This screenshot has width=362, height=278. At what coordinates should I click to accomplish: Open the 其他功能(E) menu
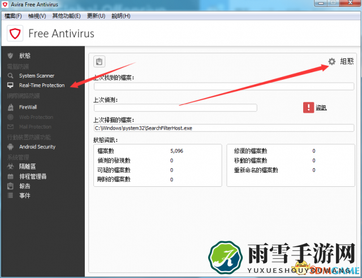[67, 16]
